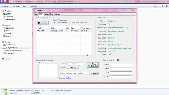The image size is (169, 95).
Task: Open Favorites in the navigation pane
Action: click(8, 11)
